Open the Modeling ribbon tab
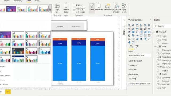The height and width of the screenshot is (96, 171). (18, 1)
